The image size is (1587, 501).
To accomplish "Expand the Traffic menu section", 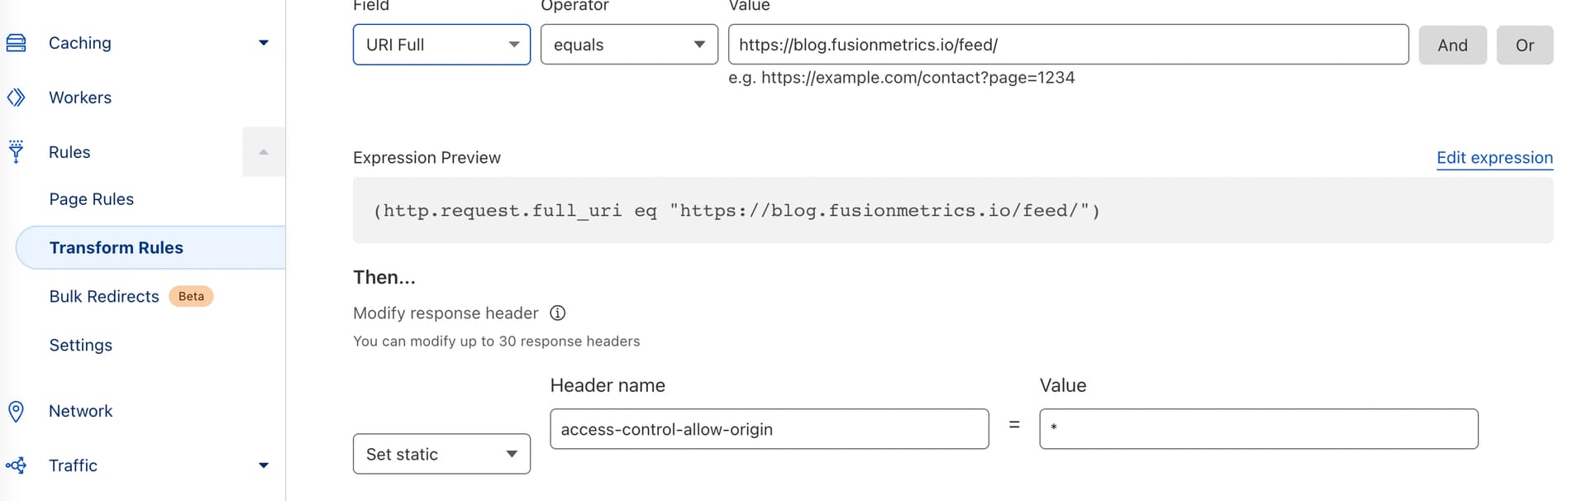I will pyautogui.click(x=264, y=465).
